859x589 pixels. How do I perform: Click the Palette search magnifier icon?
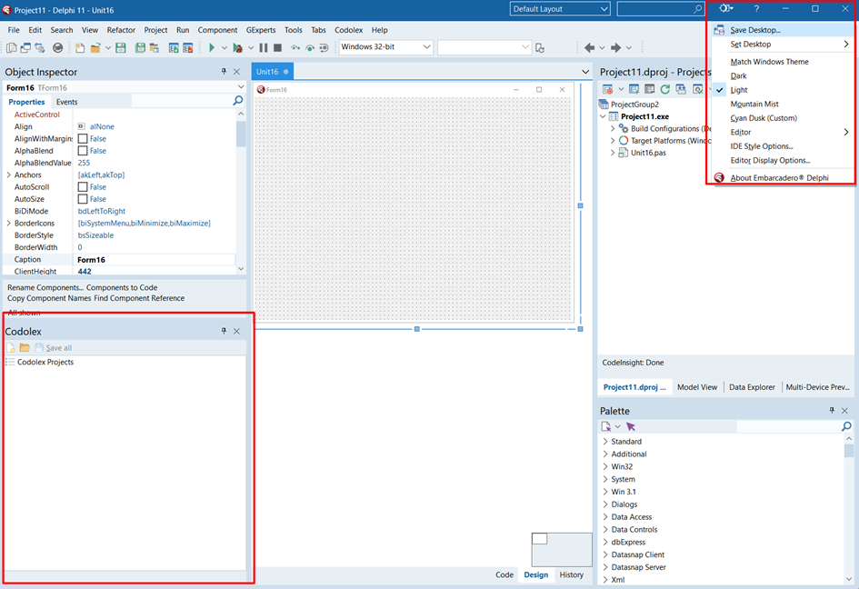[846, 426]
